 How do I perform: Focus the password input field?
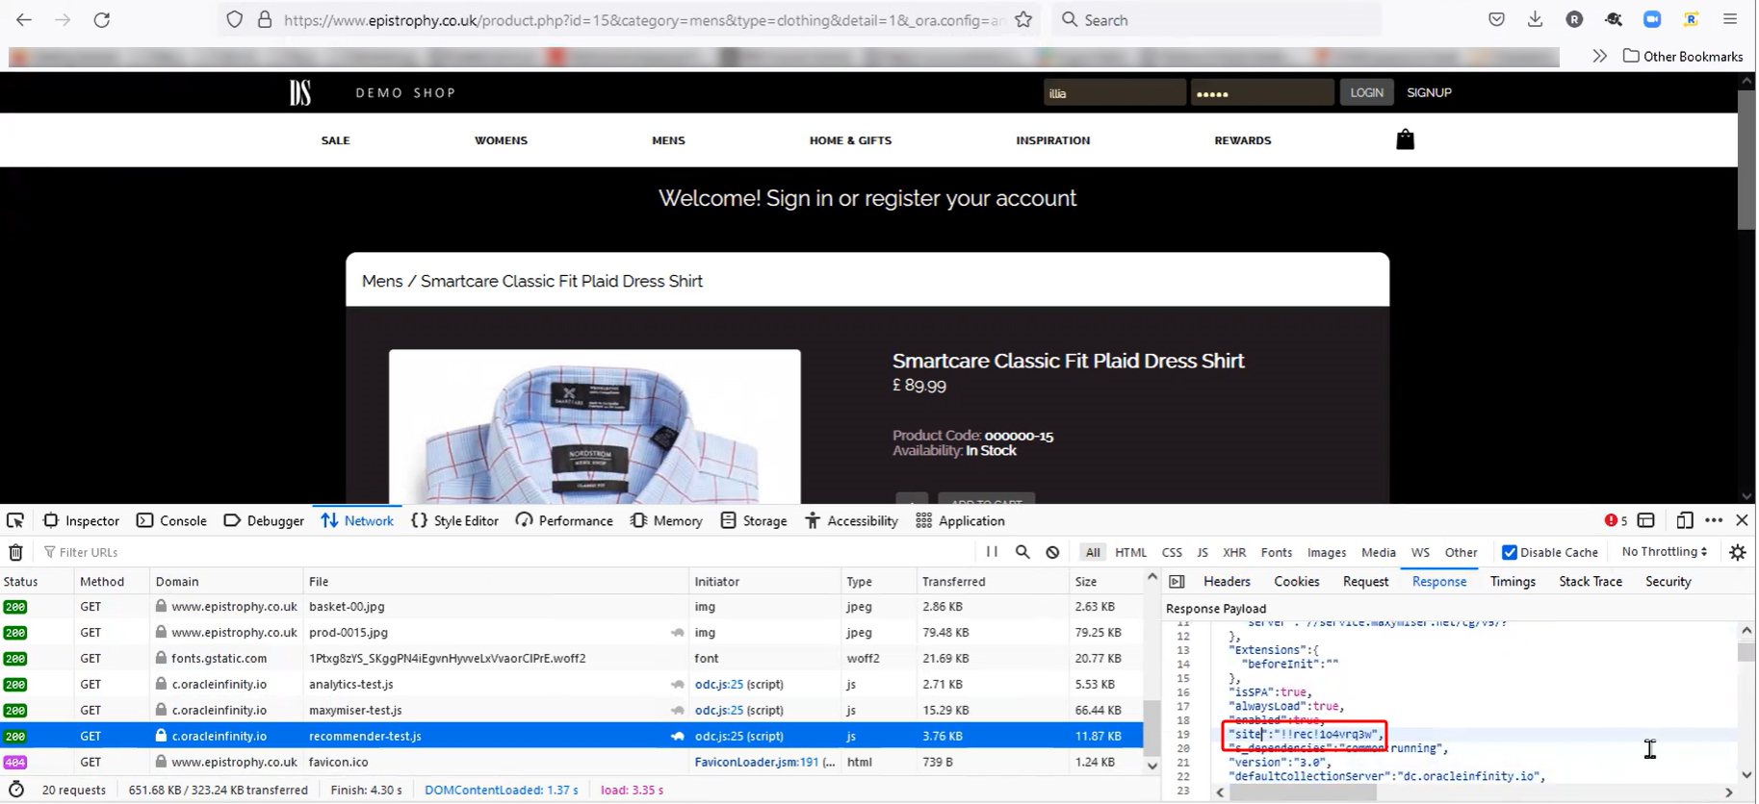[1262, 92]
